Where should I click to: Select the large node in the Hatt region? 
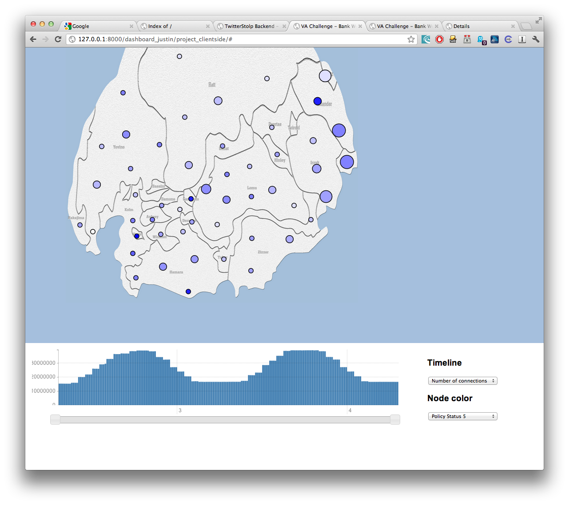click(218, 101)
